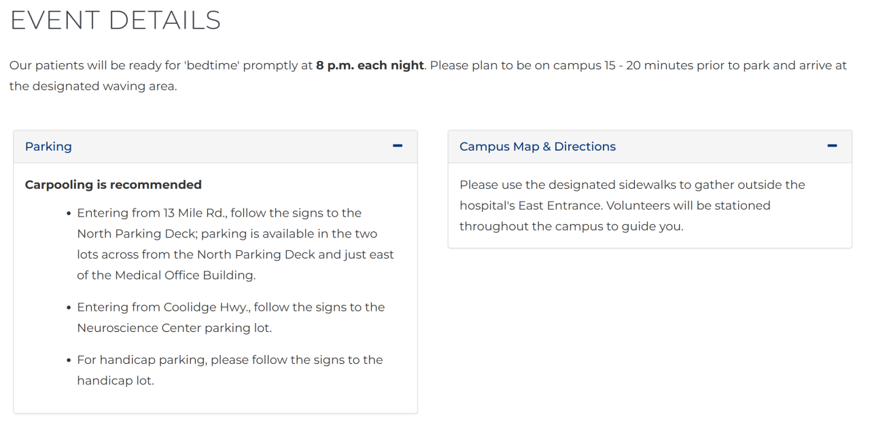Click the bold "Carpooling is recommended" text

click(113, 185)
